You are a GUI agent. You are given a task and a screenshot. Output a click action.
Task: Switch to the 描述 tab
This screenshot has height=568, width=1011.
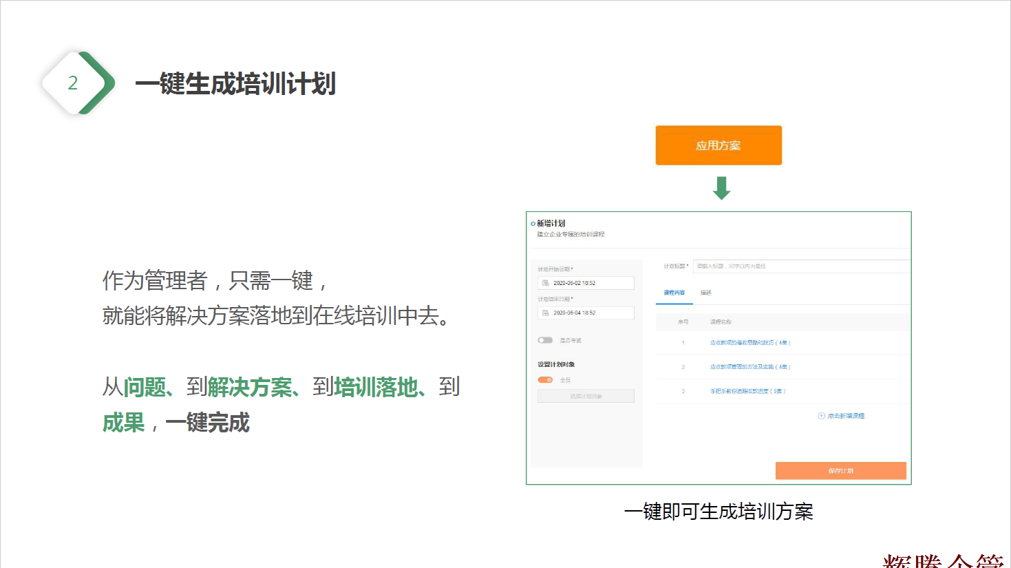pyautogui.click(x=705, y=293)
